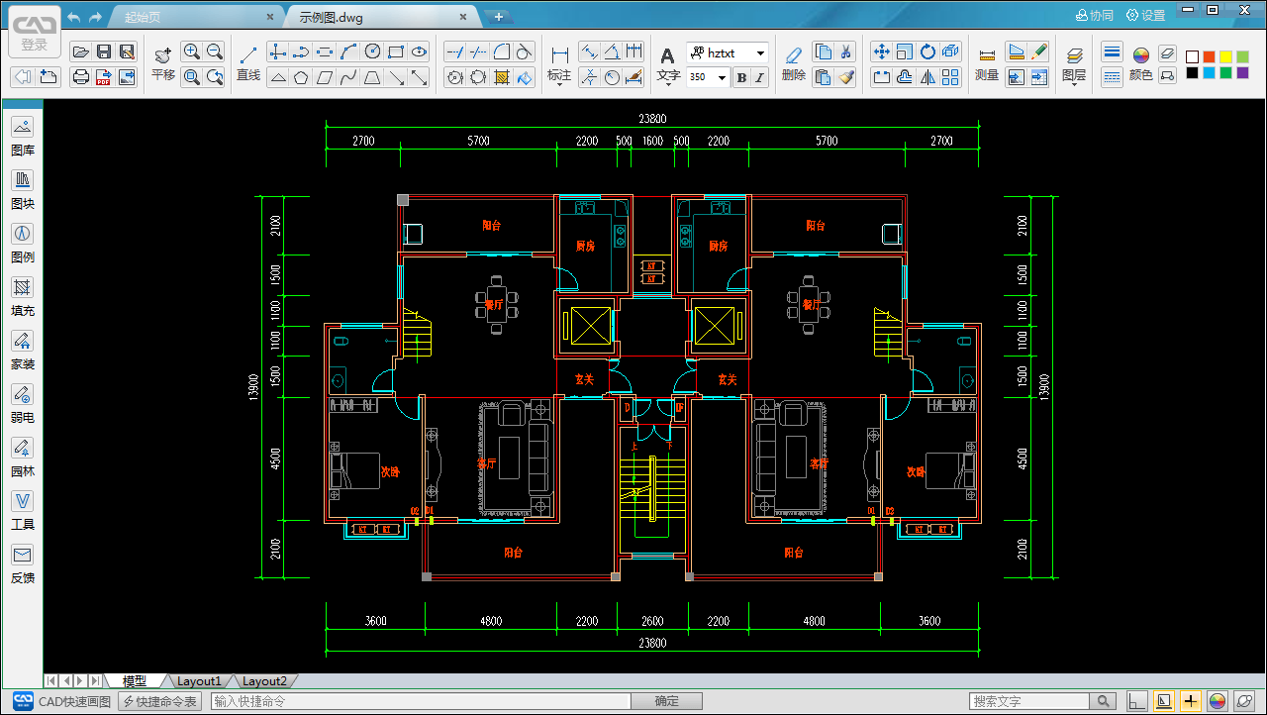Open 图块 blocks in left sidebar
The height and width of the screenshot is (715, 1267).
(23, 190)
